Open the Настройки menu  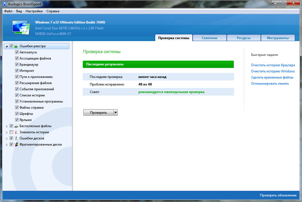[x=34, y=11]
